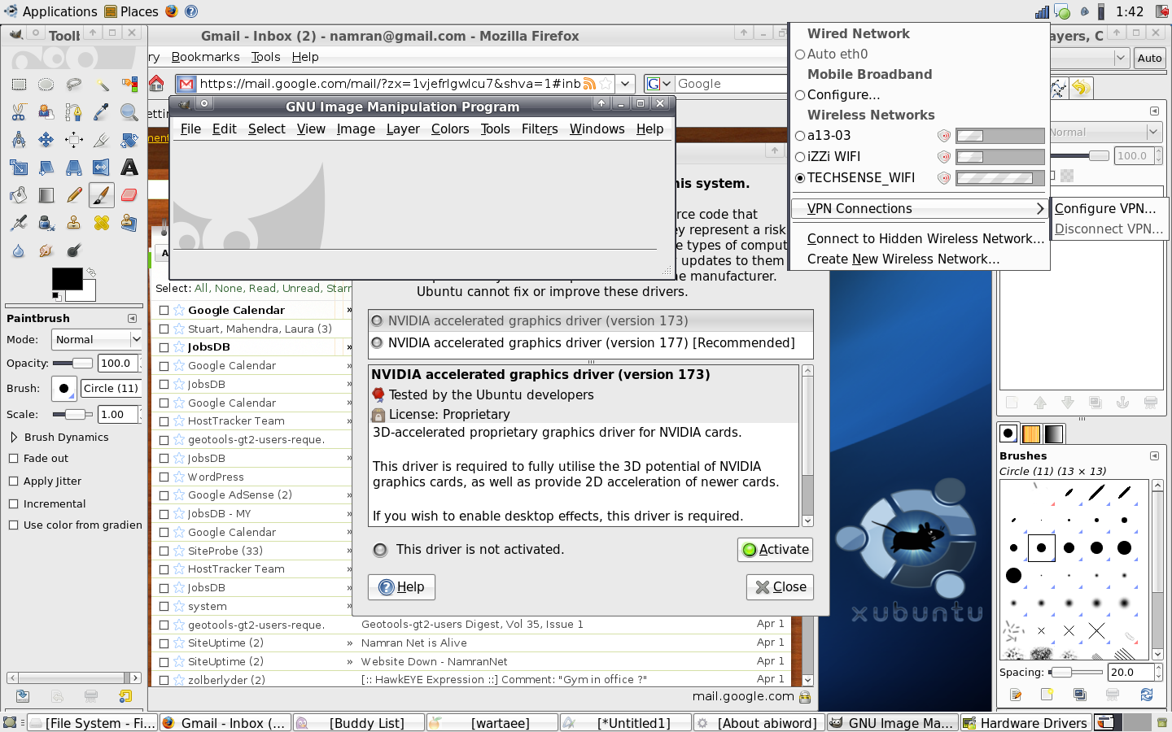Image resolution: width=1172 pixels, height=732 pixels.
Task: Select the Heal tool bandage icon
Action: pos(101,223)
